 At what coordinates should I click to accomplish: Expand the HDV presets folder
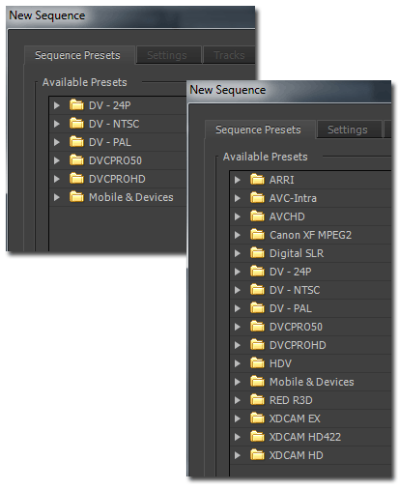(x=238, y=363)
